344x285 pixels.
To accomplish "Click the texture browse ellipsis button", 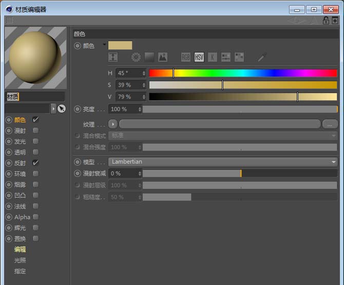I will point(330,124).
